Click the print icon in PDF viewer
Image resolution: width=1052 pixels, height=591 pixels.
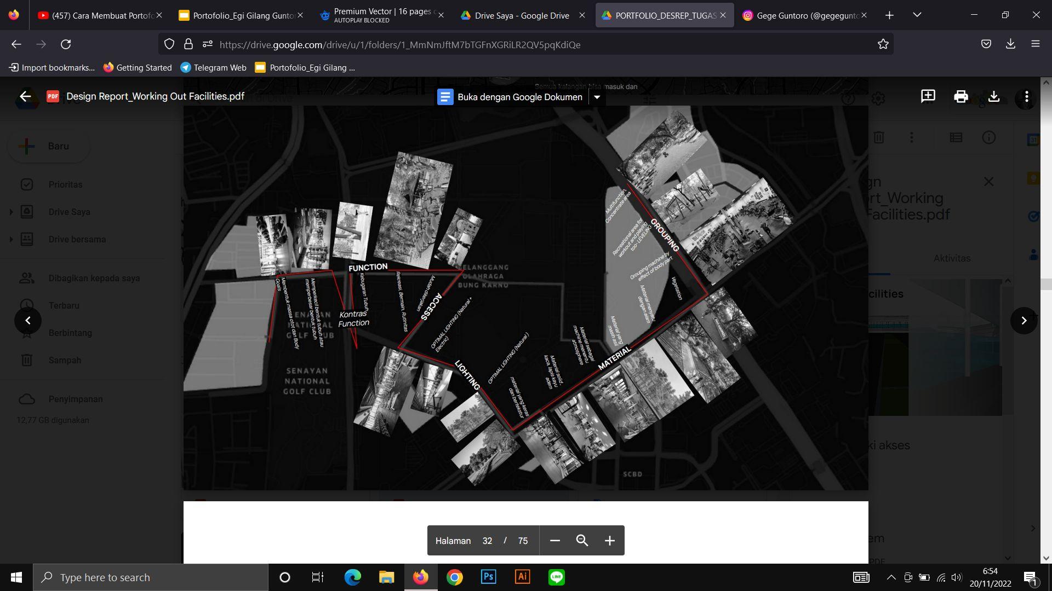click(960, 97)
